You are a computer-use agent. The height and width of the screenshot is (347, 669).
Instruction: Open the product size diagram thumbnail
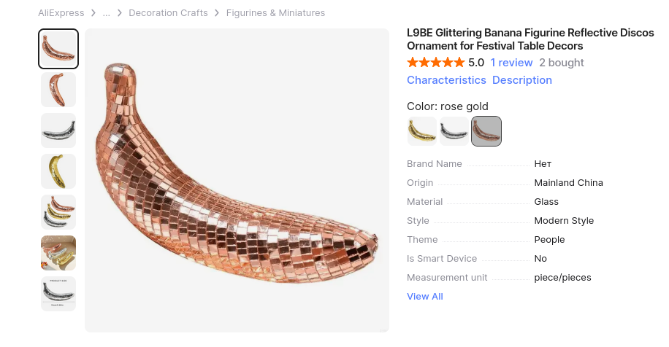tap(58, 294)
